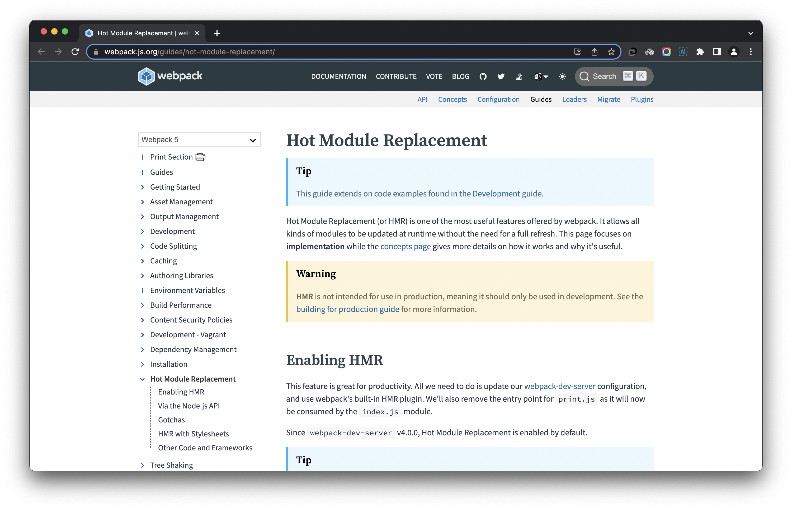Screen dimensions: 792x510
Task: Open the DOCUMENTATION nav item
Action: tap(338, 76)
